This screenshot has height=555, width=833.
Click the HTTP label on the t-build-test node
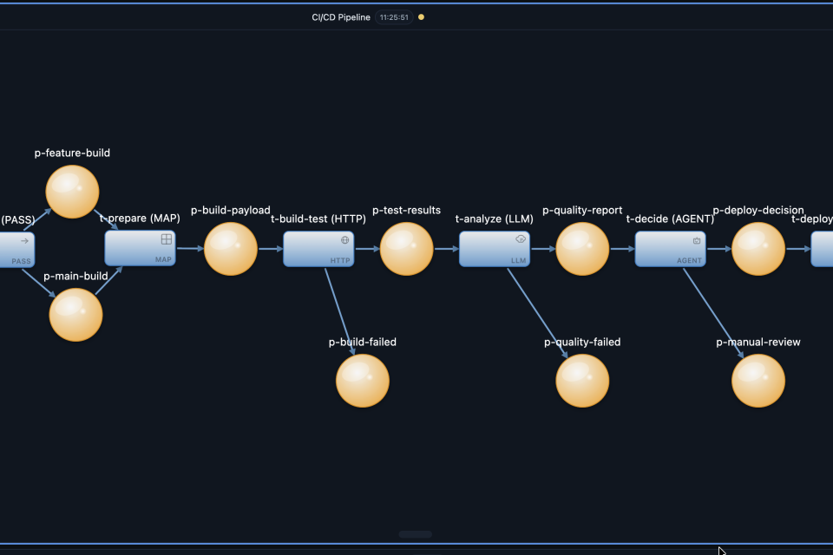pos(340,260)
